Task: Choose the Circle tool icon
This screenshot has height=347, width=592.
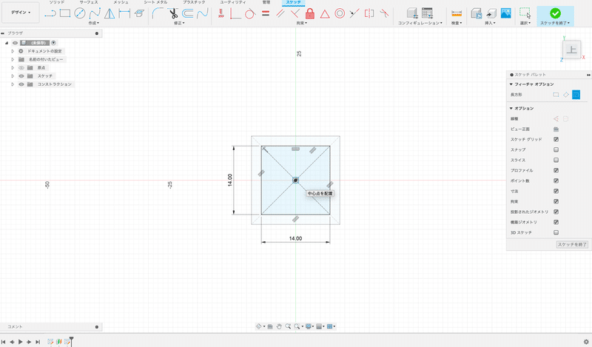Action: point(80,13)
